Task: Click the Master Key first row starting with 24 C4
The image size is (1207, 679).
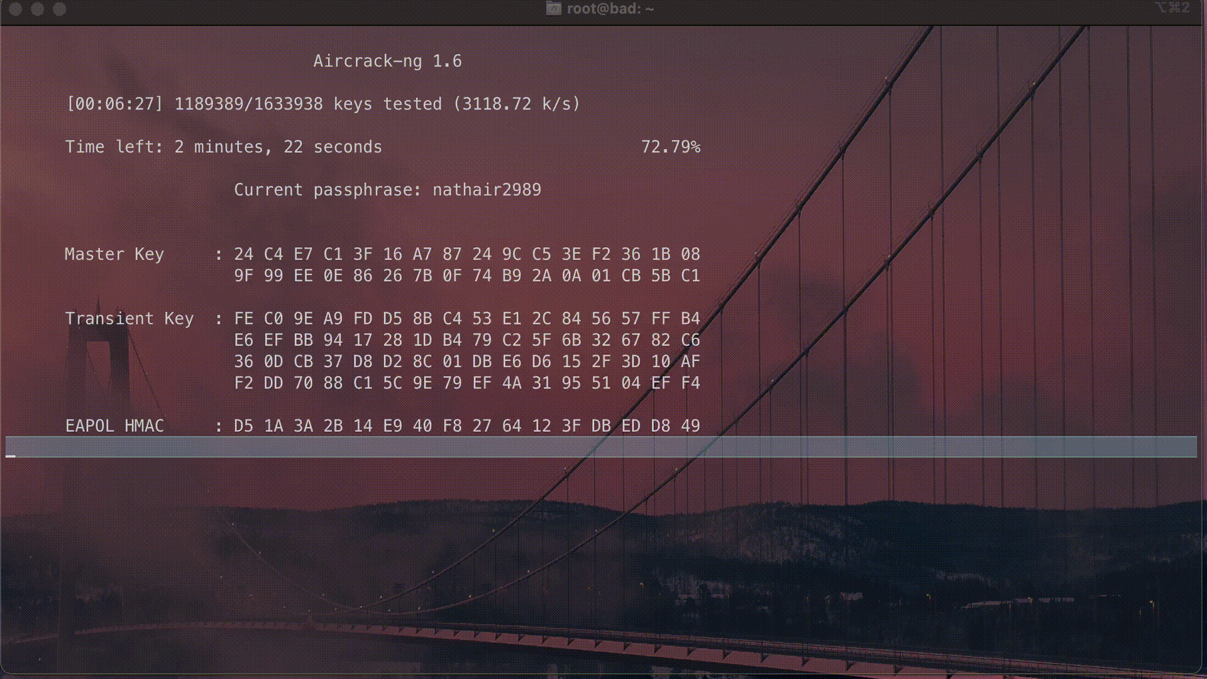Action: coord(467,254)
